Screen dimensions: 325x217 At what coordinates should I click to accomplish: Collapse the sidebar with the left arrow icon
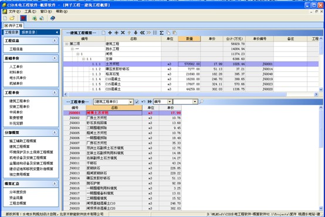[57, 32]
